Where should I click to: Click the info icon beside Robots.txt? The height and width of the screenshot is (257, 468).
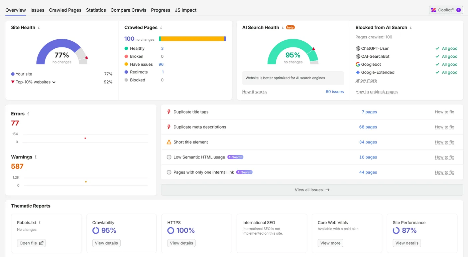pyautogui.click(x=40, y=223)
